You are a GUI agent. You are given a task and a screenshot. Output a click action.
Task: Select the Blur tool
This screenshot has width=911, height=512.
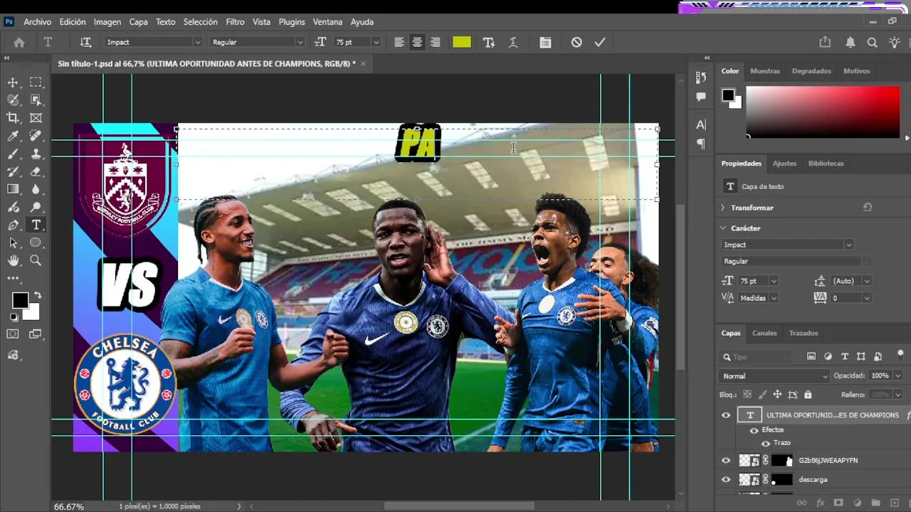tap(36, 189)
